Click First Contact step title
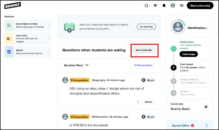This screenshot has height=130, width=219. pos(187,64)
